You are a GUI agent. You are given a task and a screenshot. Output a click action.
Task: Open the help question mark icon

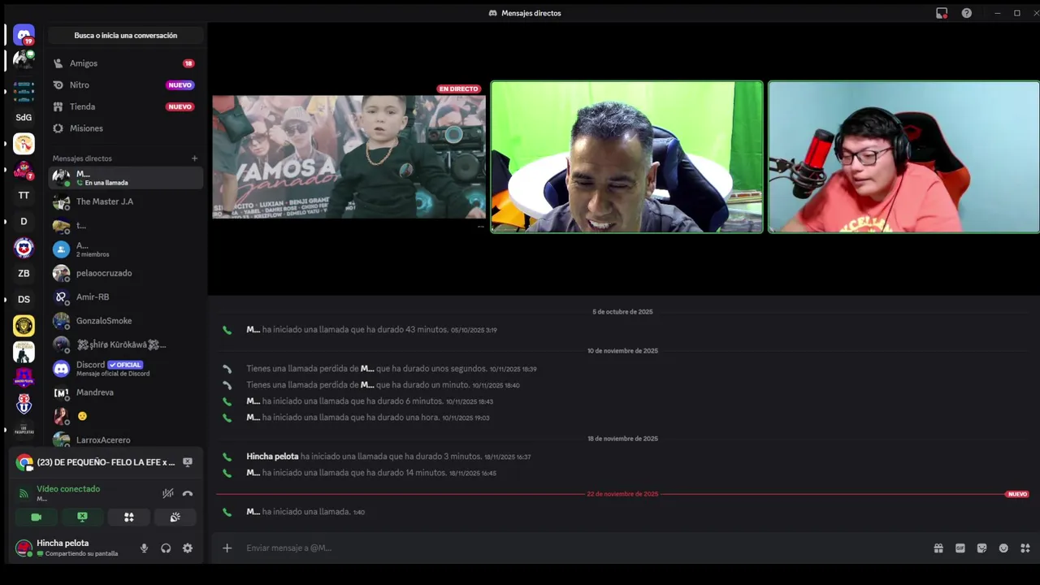coord(967,13)
